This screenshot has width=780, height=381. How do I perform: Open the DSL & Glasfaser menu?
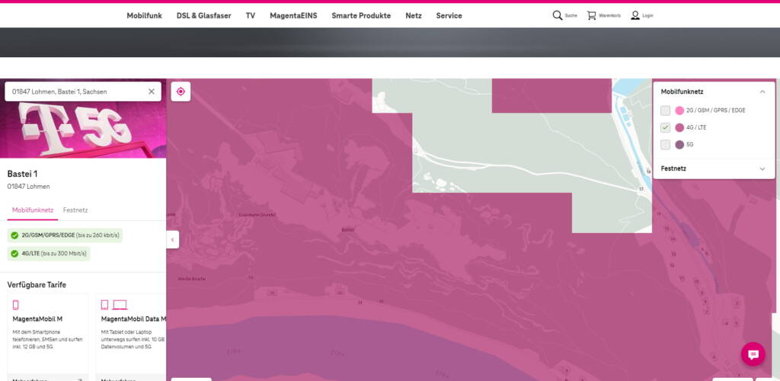[x=204, y=15]
